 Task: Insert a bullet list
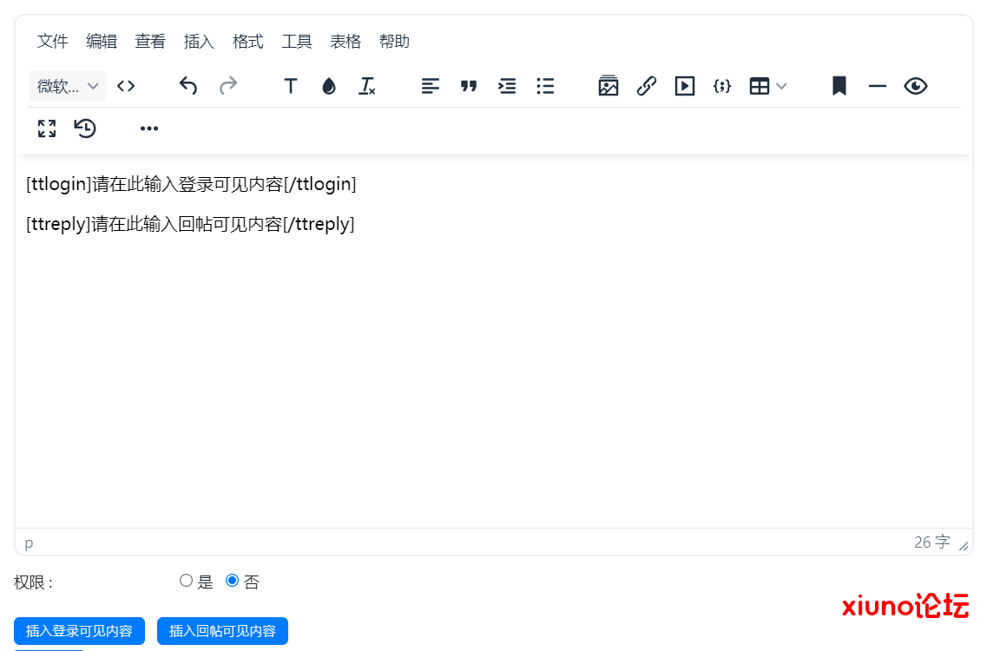point(545,86)
